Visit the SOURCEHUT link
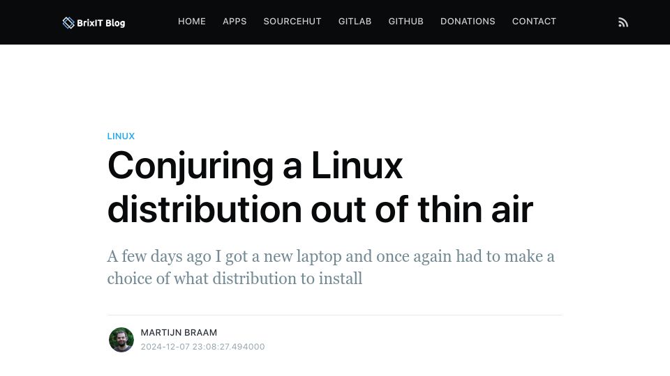 coord(292,22)
